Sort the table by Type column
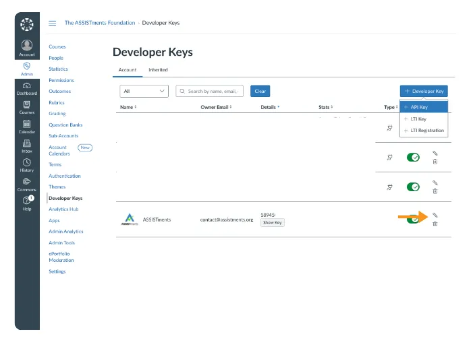 (391, 107)
